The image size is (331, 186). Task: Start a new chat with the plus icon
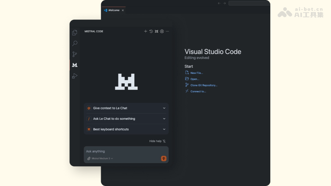coord(145,31)
